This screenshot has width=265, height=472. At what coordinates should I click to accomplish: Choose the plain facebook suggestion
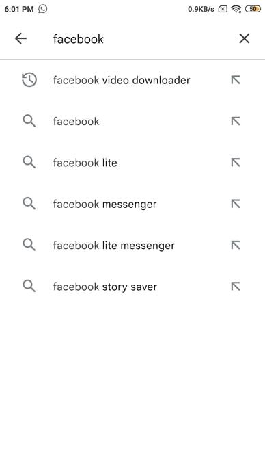132,121
